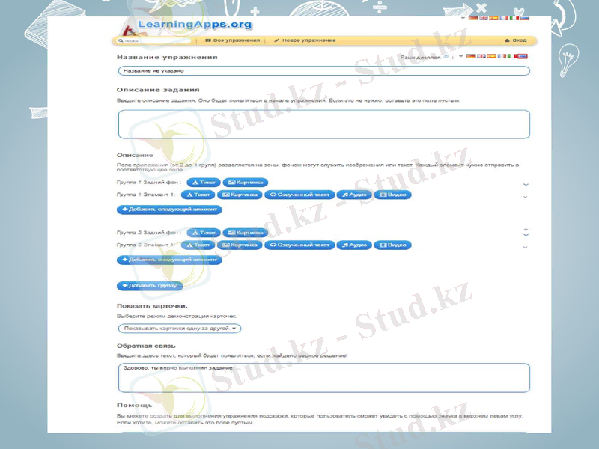Viewport: 599px width, 449px height.
Task: Add Audio to Group 1 Element 1
Action: tap(353, 195)
